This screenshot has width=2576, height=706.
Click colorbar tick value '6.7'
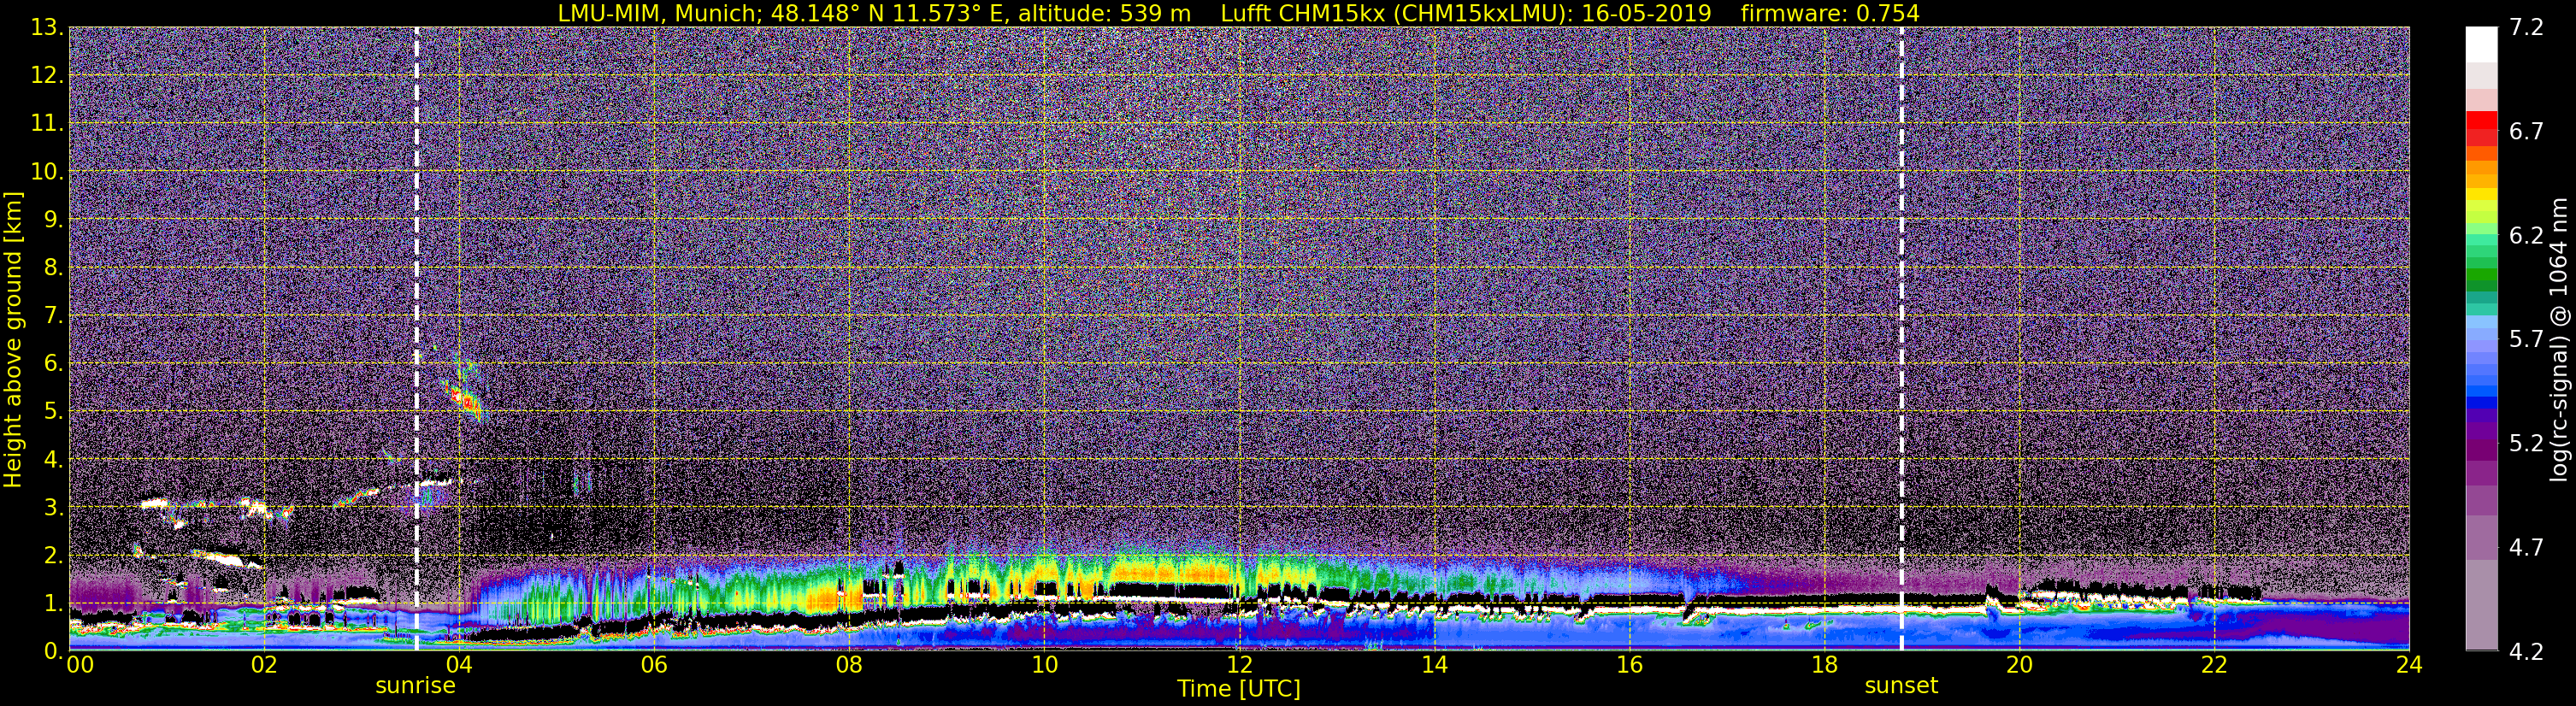[x=2526, y=132]
